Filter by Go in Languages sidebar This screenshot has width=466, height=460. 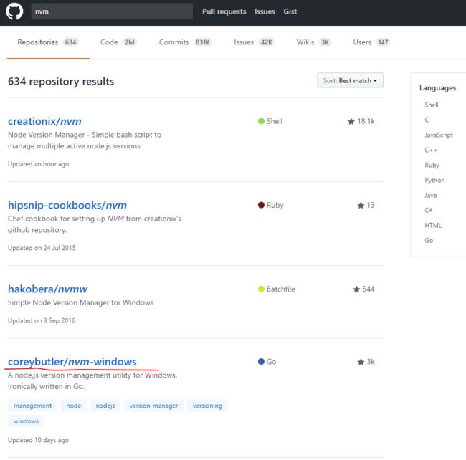(x=429, y=241)
